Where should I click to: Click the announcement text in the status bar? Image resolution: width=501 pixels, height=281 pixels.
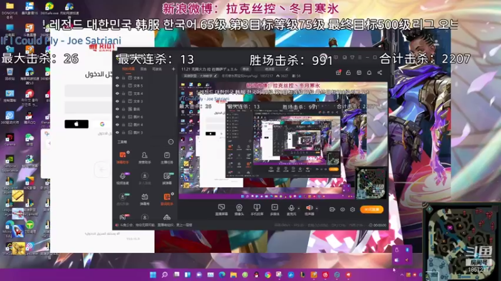156,225
